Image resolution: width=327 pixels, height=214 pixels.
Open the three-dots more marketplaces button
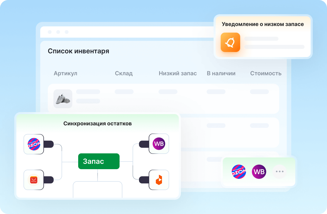[280, 172]
